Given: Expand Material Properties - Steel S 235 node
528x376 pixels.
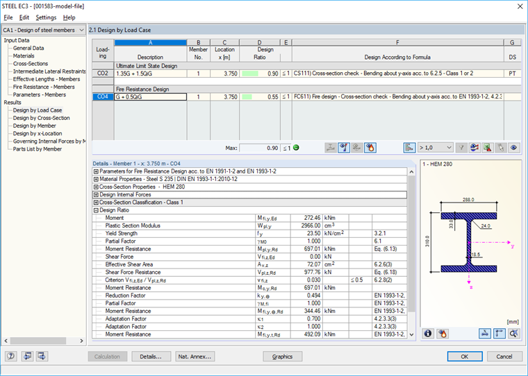Looking at the screenshot, I should (x=96, y=179).
